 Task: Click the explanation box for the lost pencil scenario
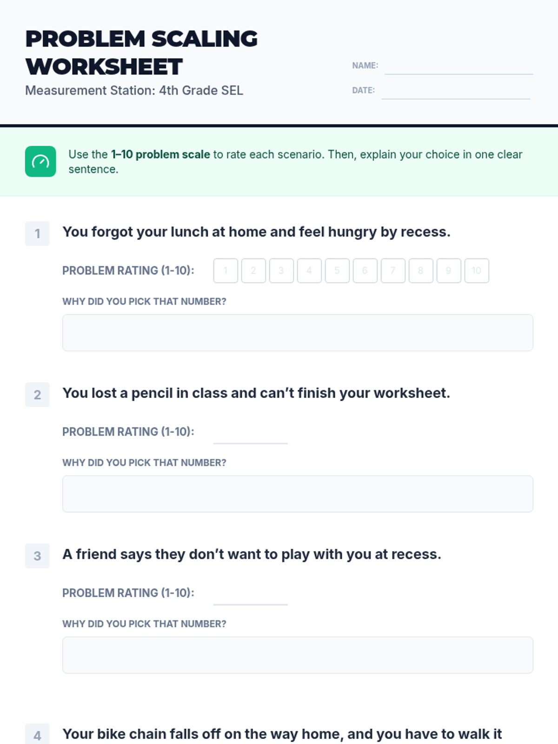click(298, 494)
